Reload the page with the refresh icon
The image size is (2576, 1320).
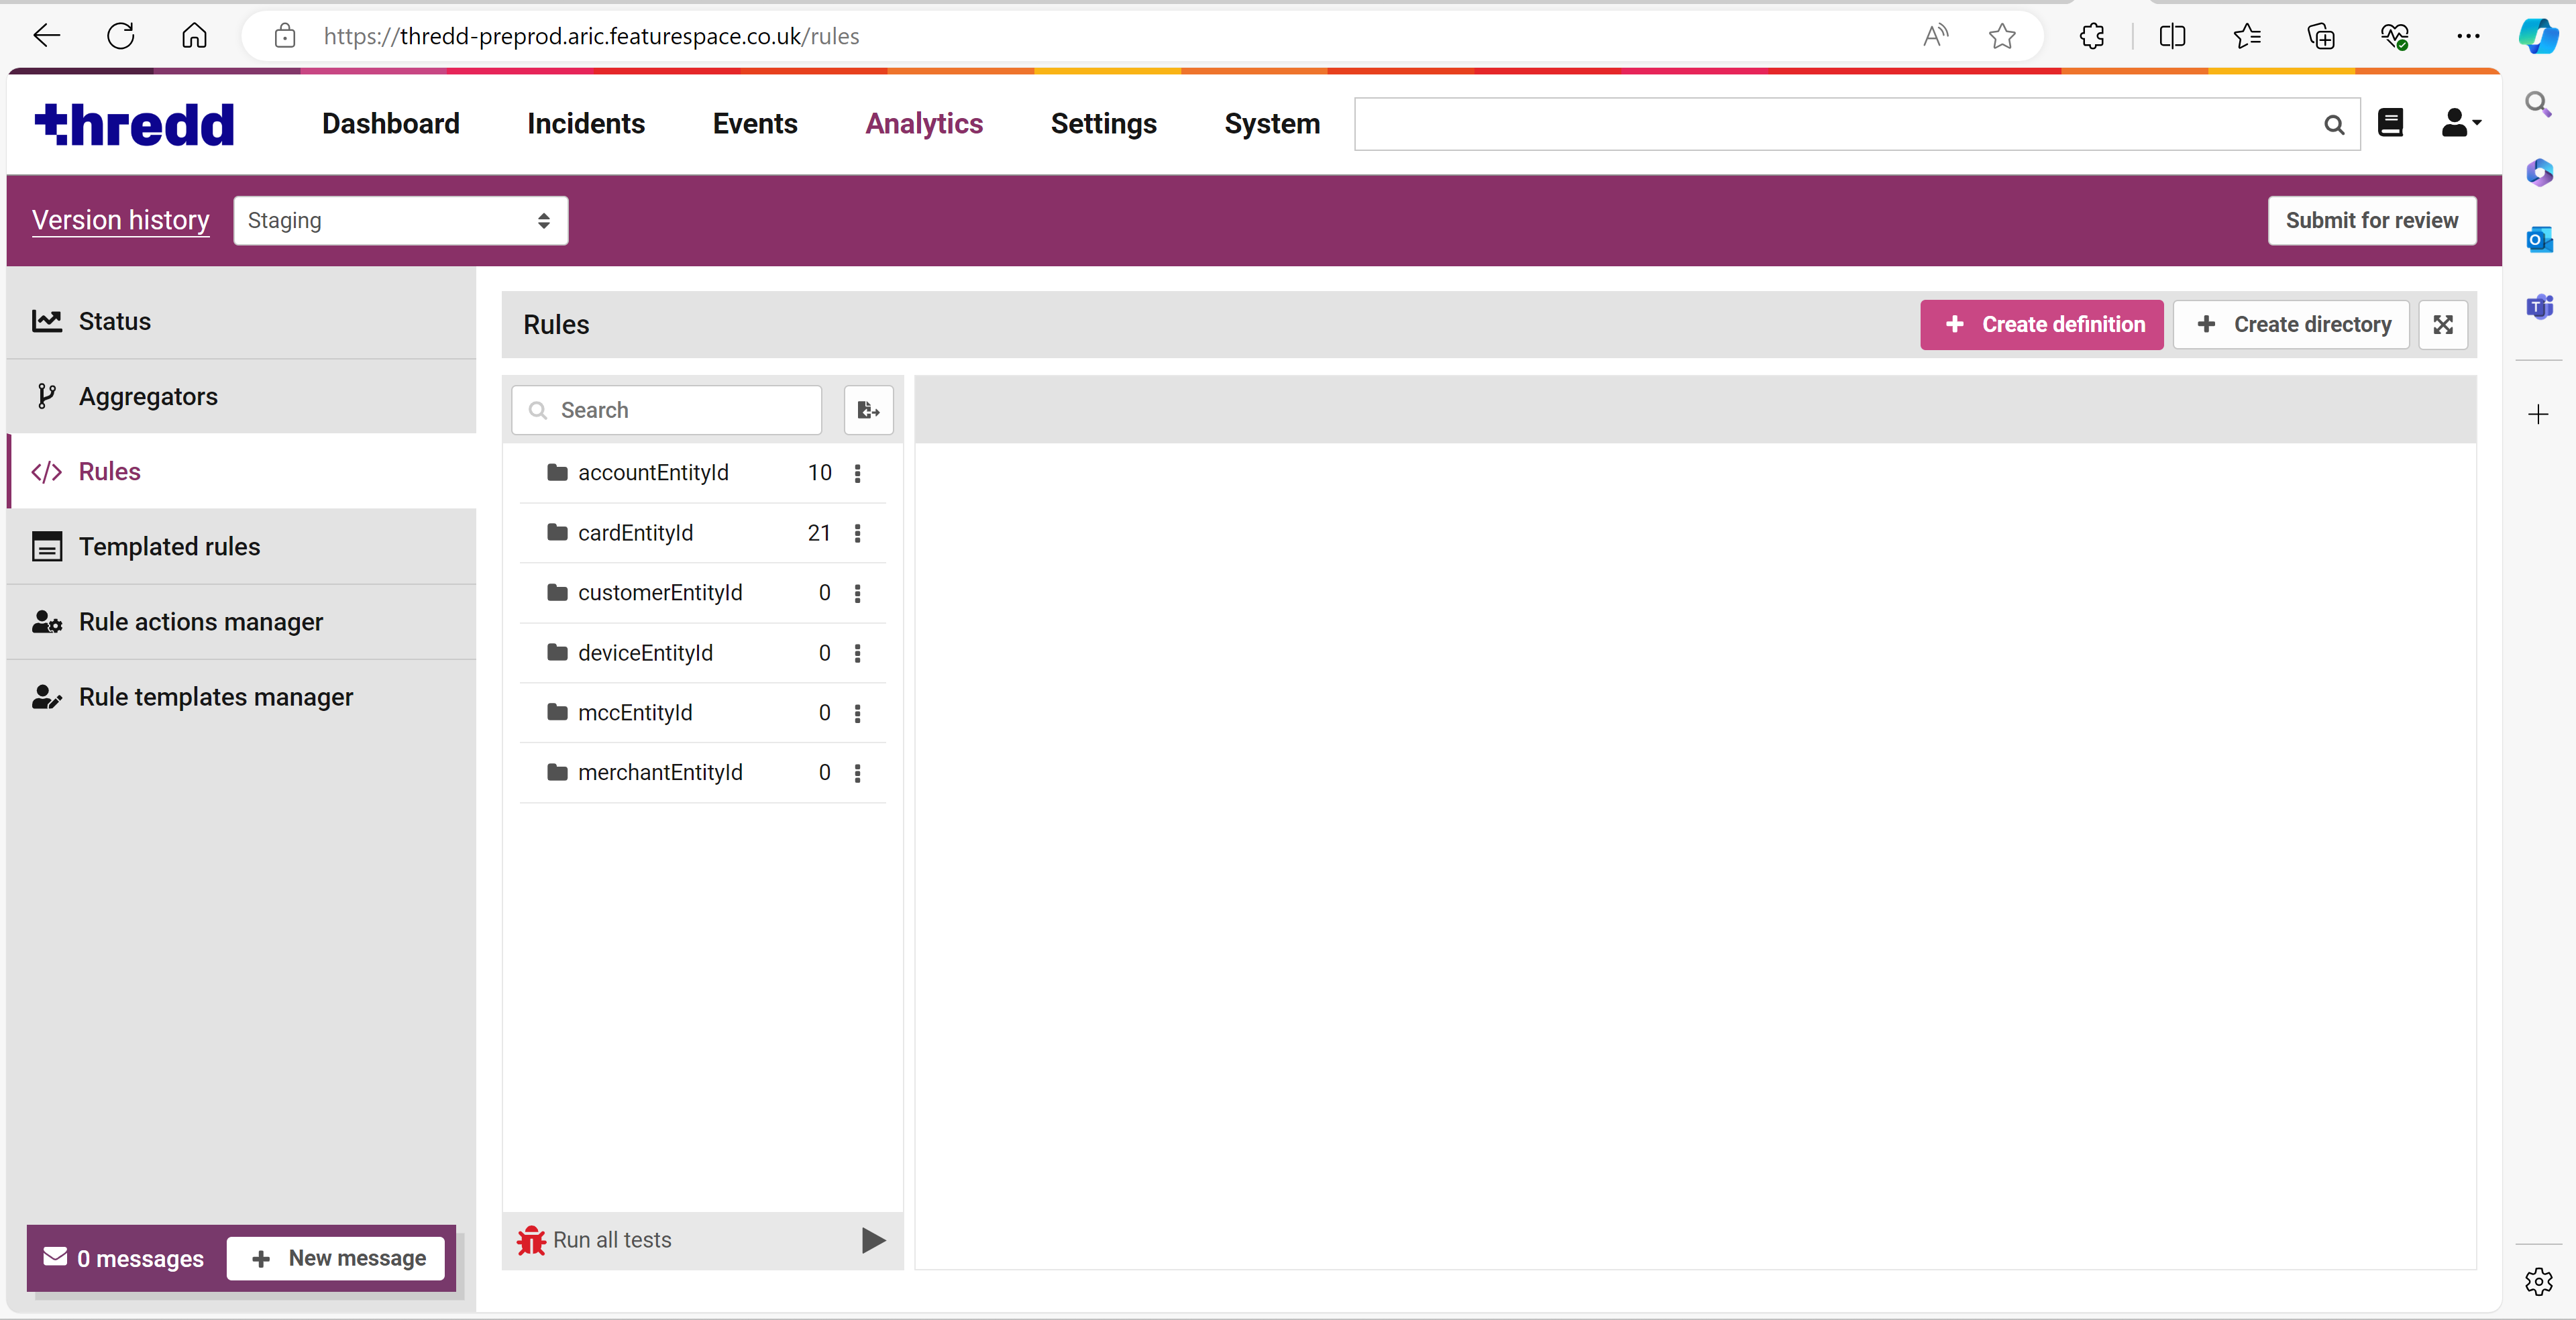click(x=121, y=36)
